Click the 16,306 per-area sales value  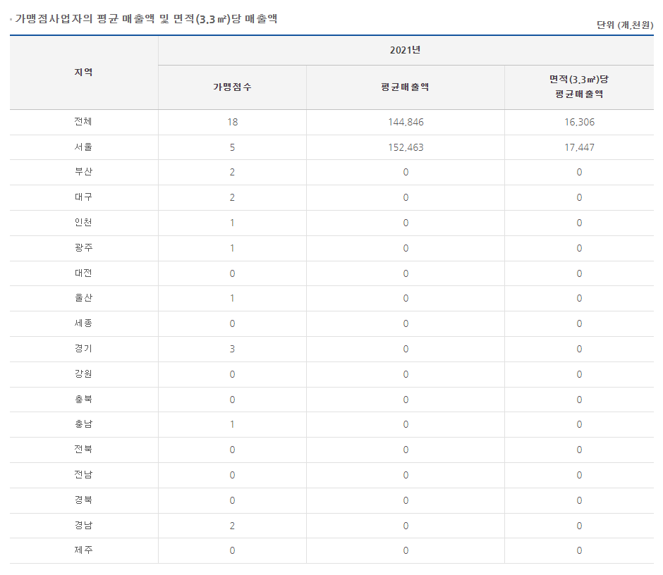coord(578,122)
